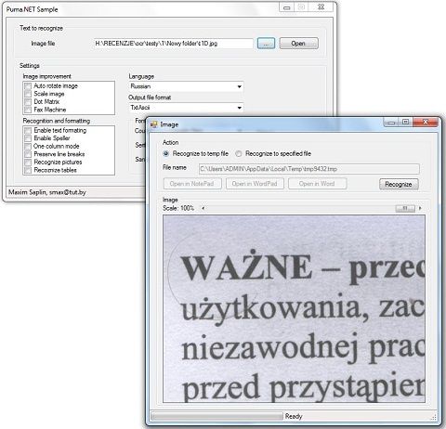The image size is (446, 429).
Task: Check the Fax Machine option
Action: (28, 110)
